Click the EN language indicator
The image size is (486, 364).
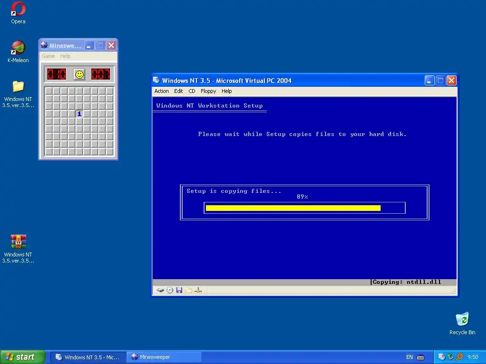tap(410, 357)
